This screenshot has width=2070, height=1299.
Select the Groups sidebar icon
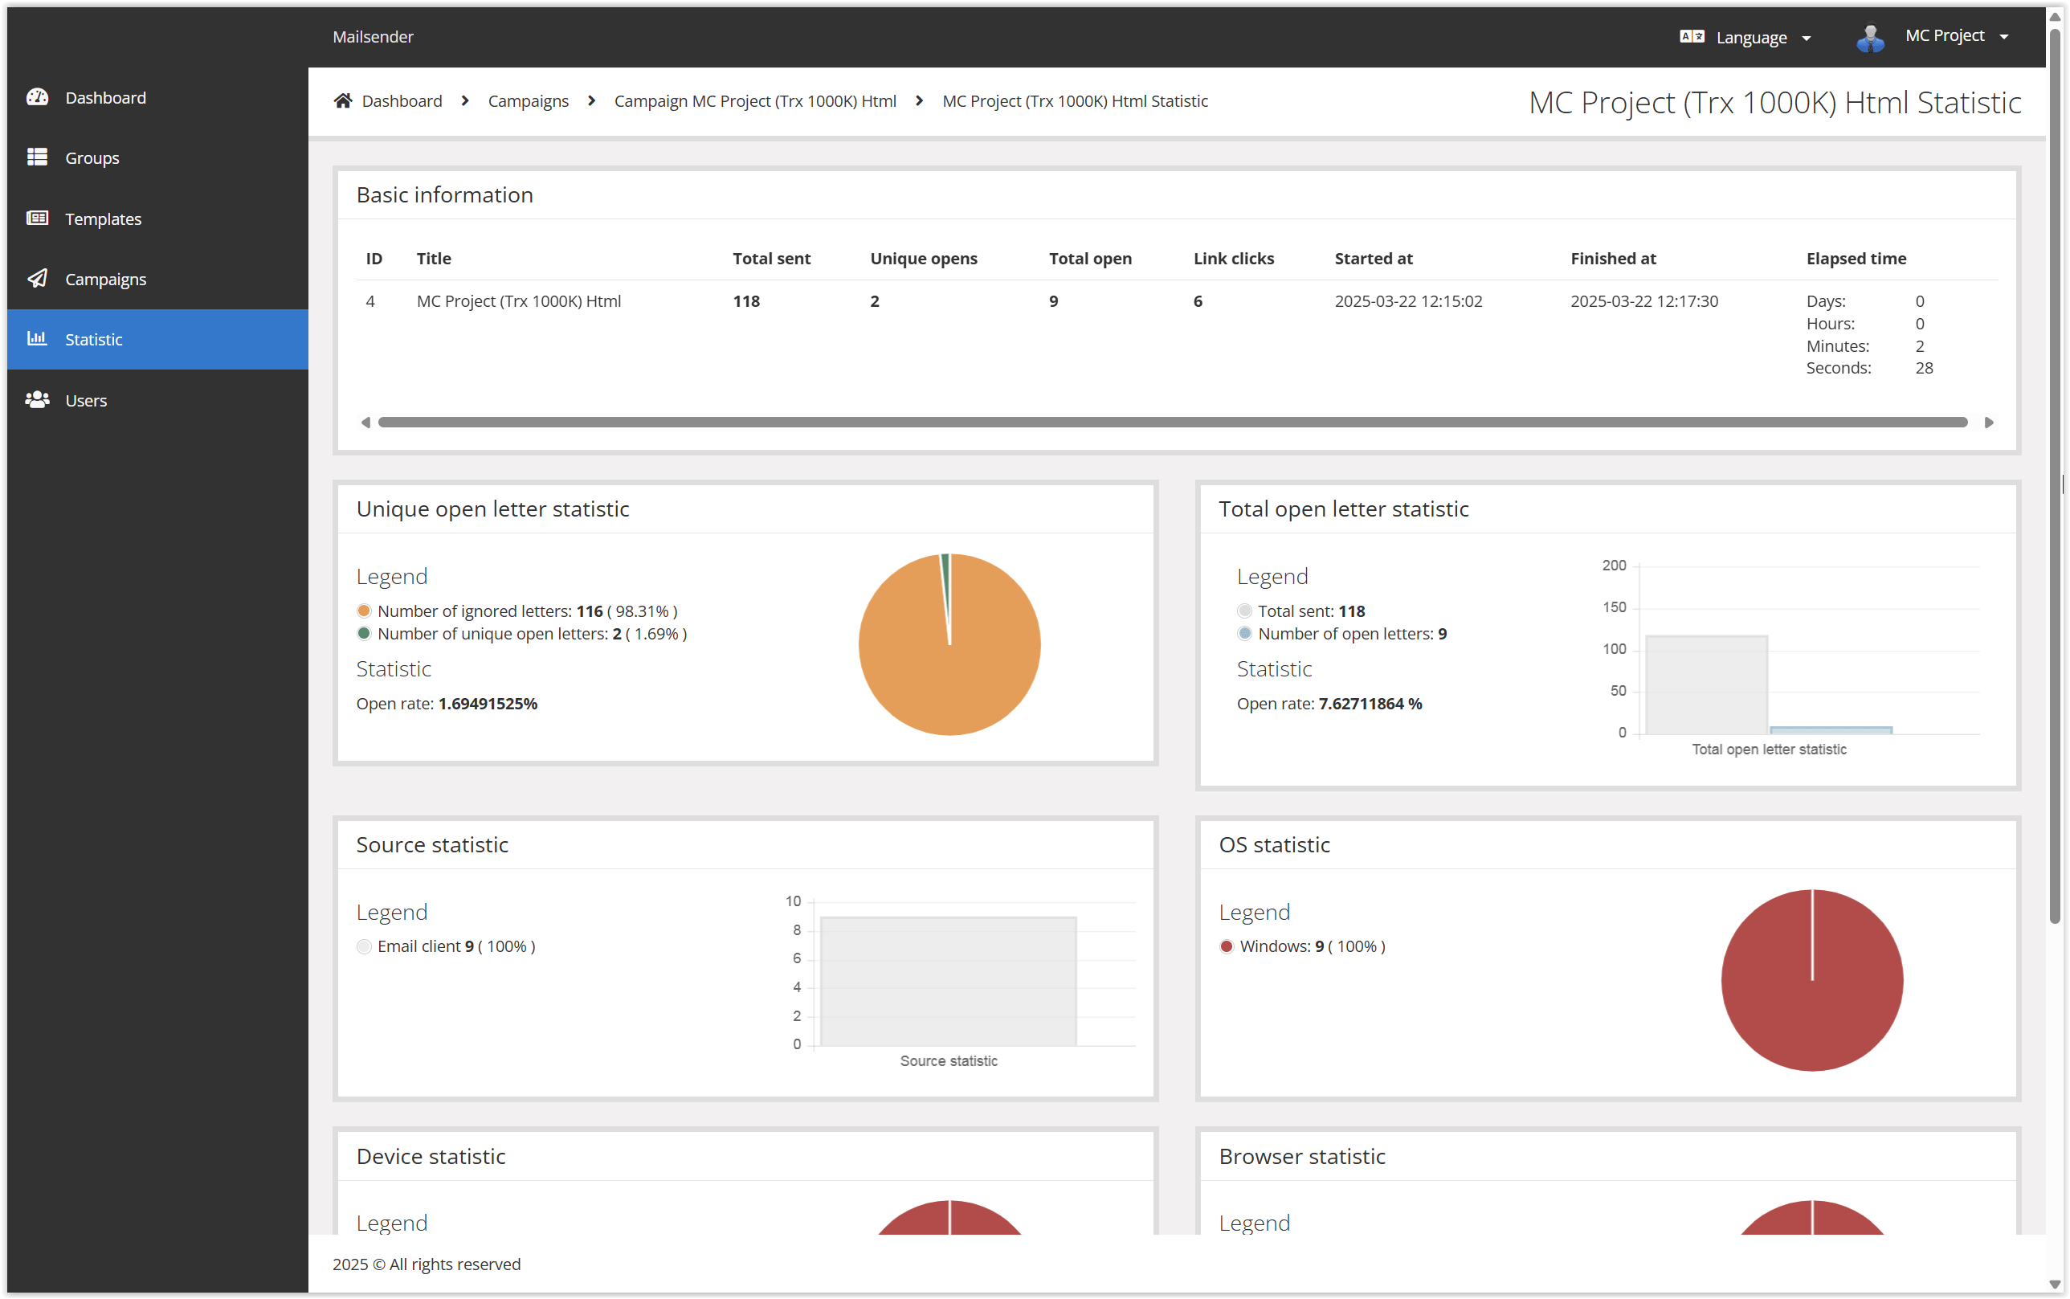click(x=38, y=157)
